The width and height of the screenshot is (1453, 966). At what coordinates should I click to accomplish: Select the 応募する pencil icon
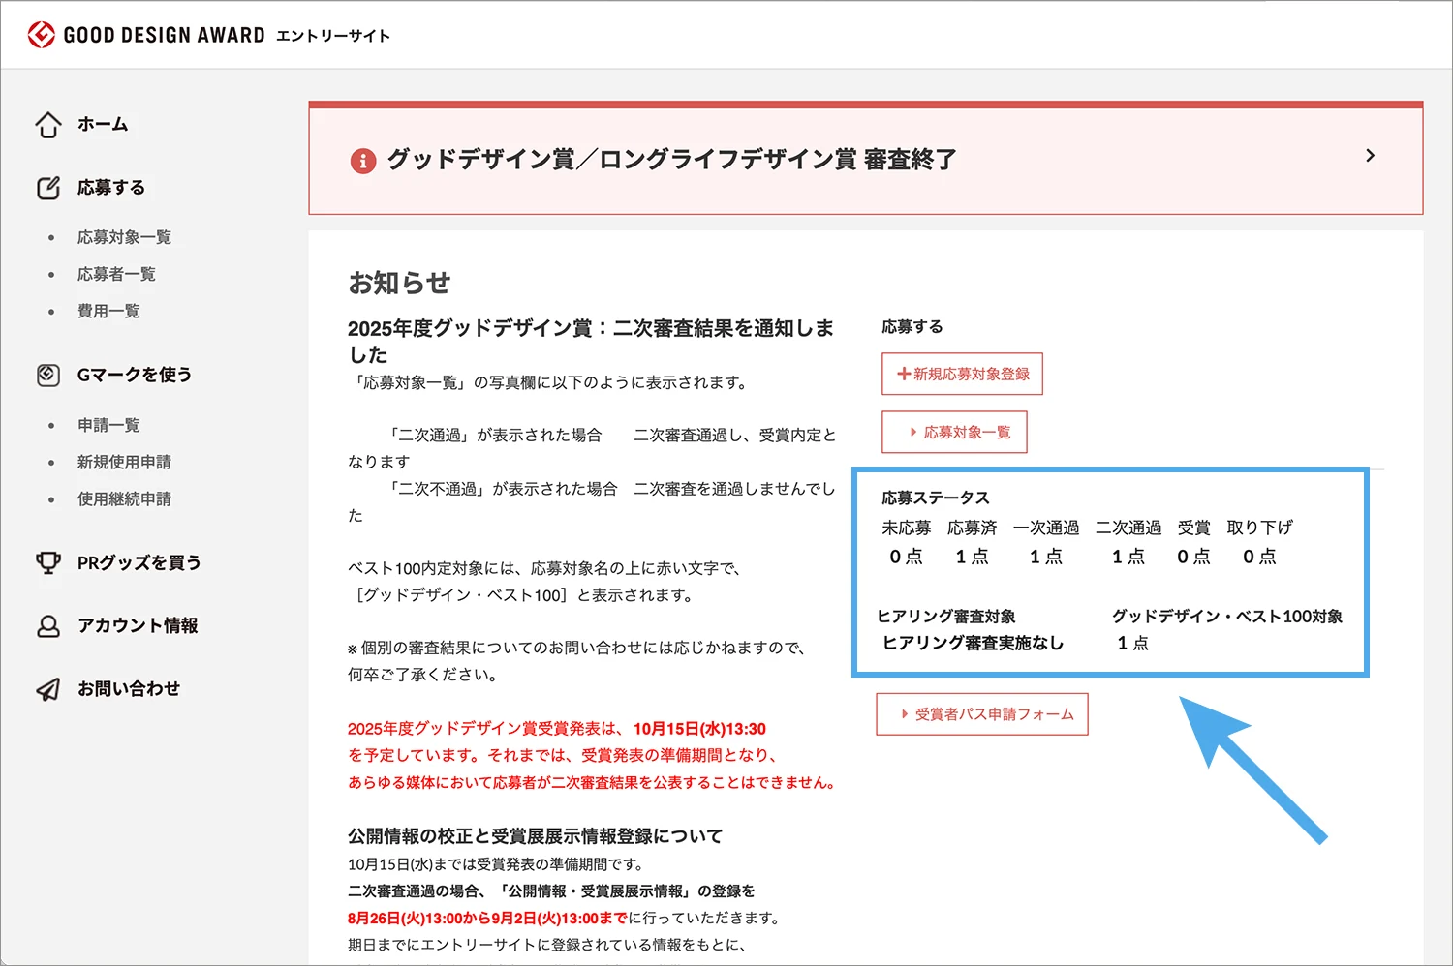tap(48, 187)
